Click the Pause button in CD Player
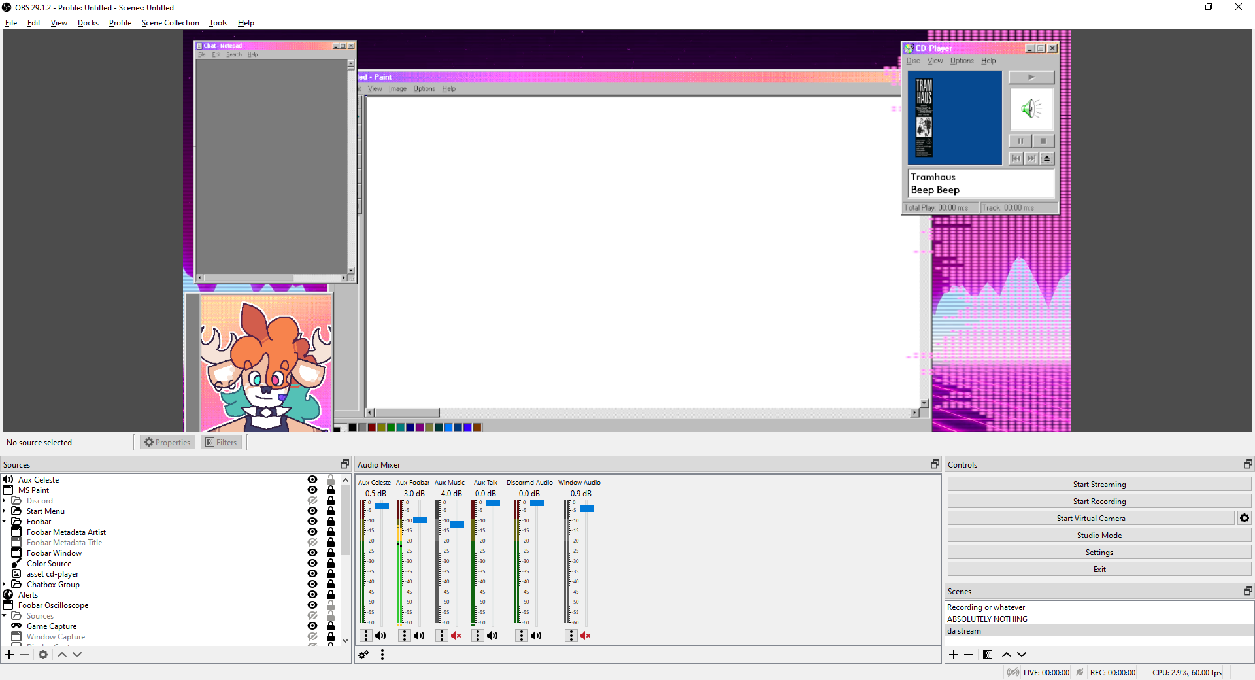The height and width of the screenshot is (680, 1255). 1020,141
